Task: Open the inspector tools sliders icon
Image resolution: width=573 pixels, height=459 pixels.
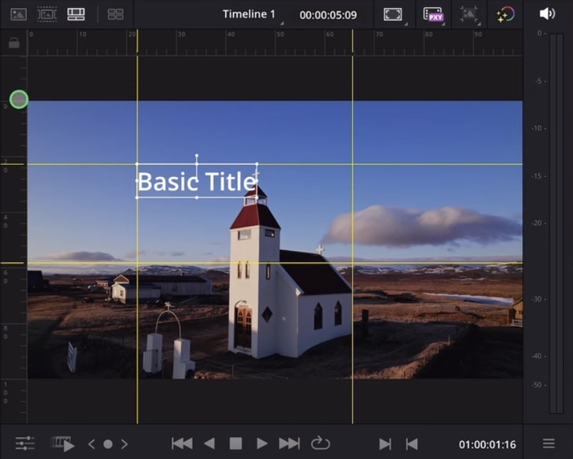Action: pos(25,443)
